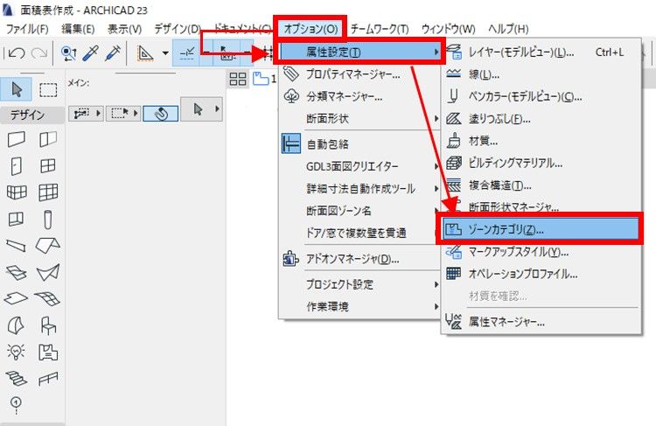
Task: Select the Slab tool
Action: (16, 299)
